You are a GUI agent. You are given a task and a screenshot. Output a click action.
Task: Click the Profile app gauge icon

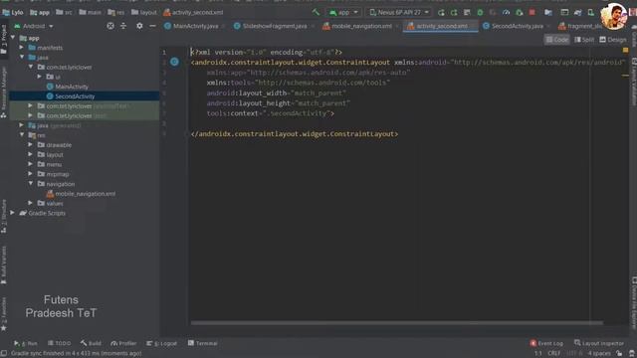pyautogui.click(x=506, y=13)
